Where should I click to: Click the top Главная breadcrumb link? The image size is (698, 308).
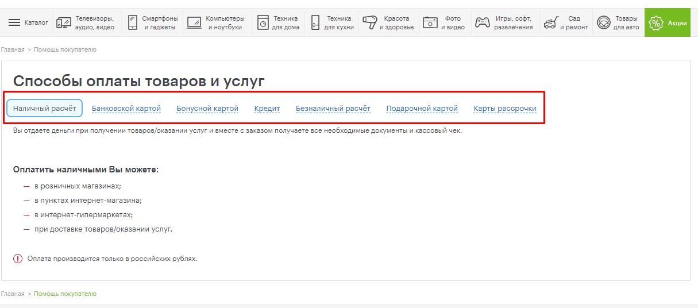(13, 50)
